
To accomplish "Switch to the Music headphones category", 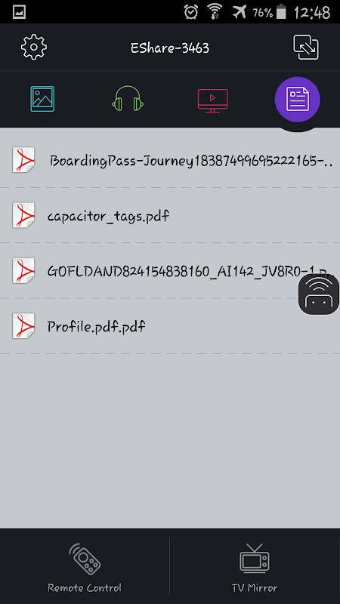I will pos(128,99).
